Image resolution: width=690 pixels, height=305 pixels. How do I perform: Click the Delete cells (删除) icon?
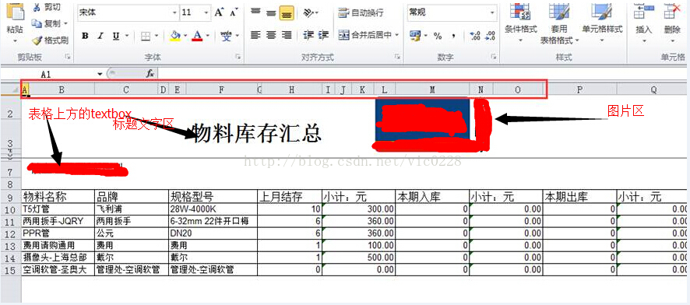(x=672, y=11)
